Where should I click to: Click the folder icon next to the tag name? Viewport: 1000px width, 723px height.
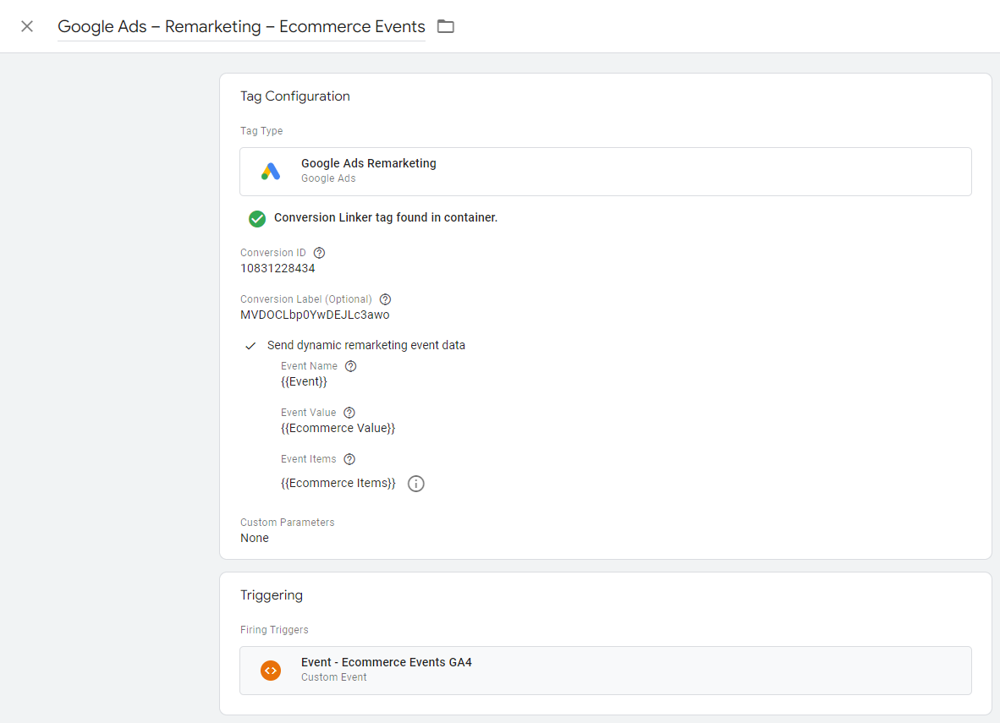(x=445, y=26)
